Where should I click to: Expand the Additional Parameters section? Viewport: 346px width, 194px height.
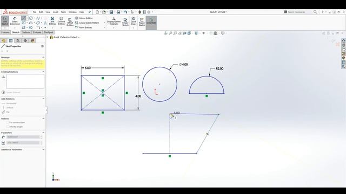pyautogui.click(x=43, y=150)
